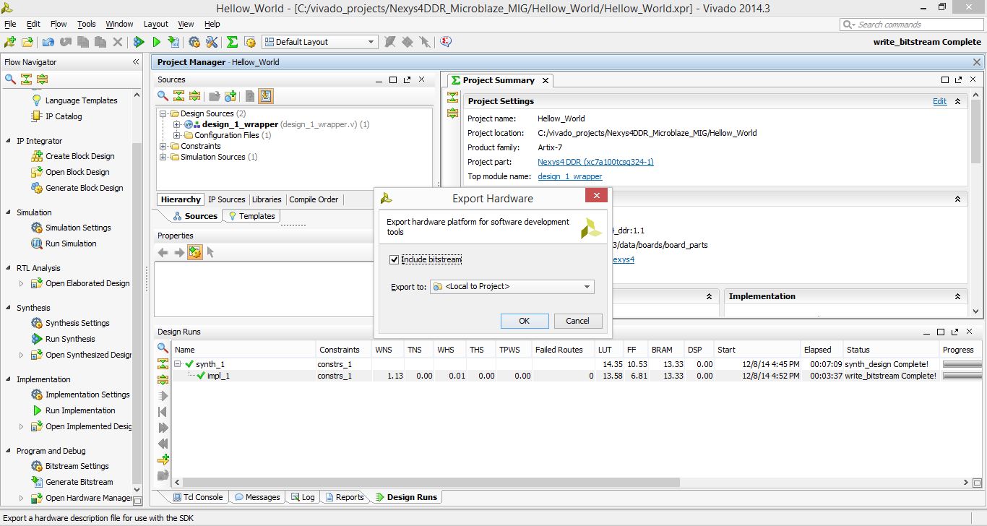Click OK in Export Hardware dialog
987x526 pixels.
point(525,321)
